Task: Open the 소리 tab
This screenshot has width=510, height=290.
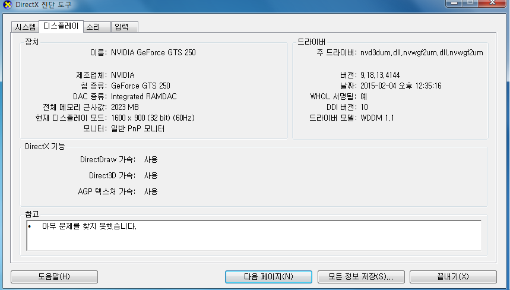Action: coord(97,27)
